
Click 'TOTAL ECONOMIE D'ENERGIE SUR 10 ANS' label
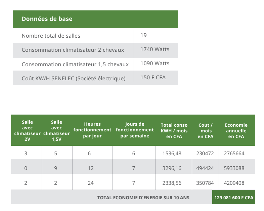[x=143, y=198]
